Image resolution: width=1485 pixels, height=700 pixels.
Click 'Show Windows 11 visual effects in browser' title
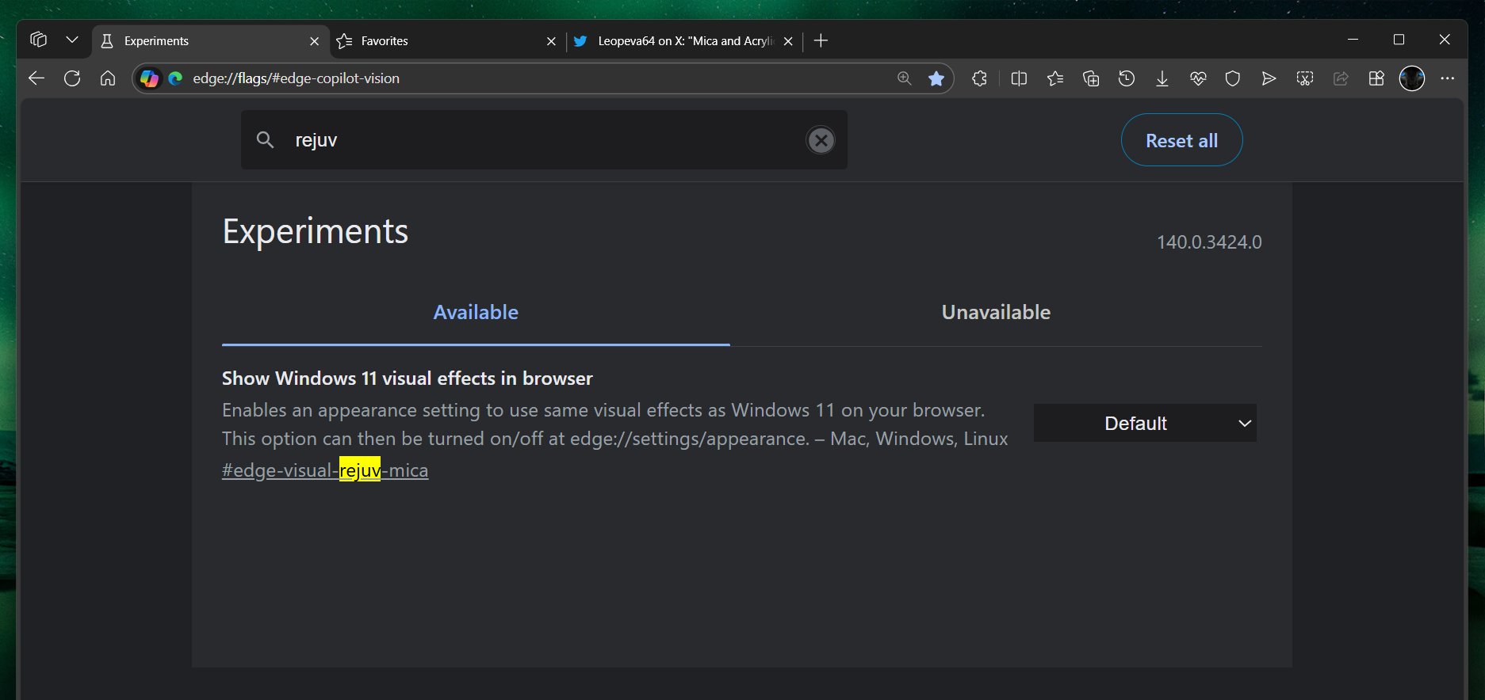(x=408, y=379)
